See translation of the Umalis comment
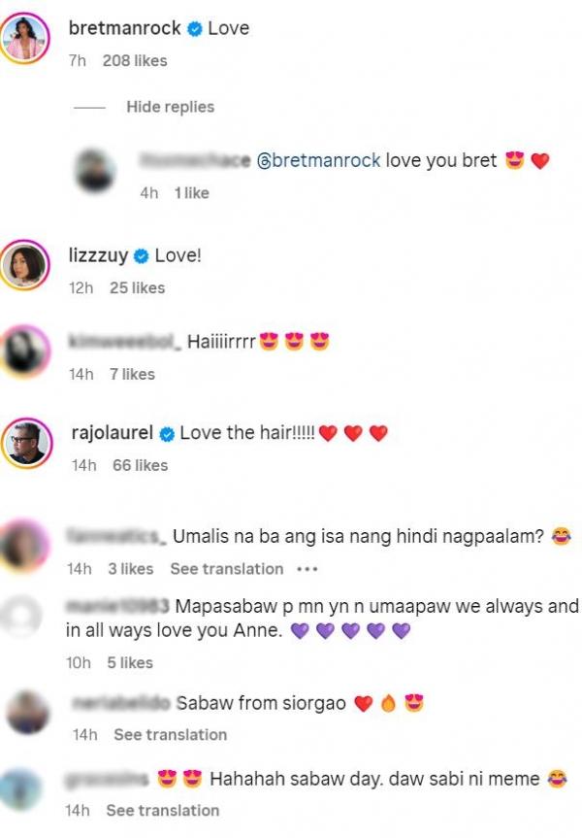Screen dimensions: 582x838 click(x=227, y=569)
